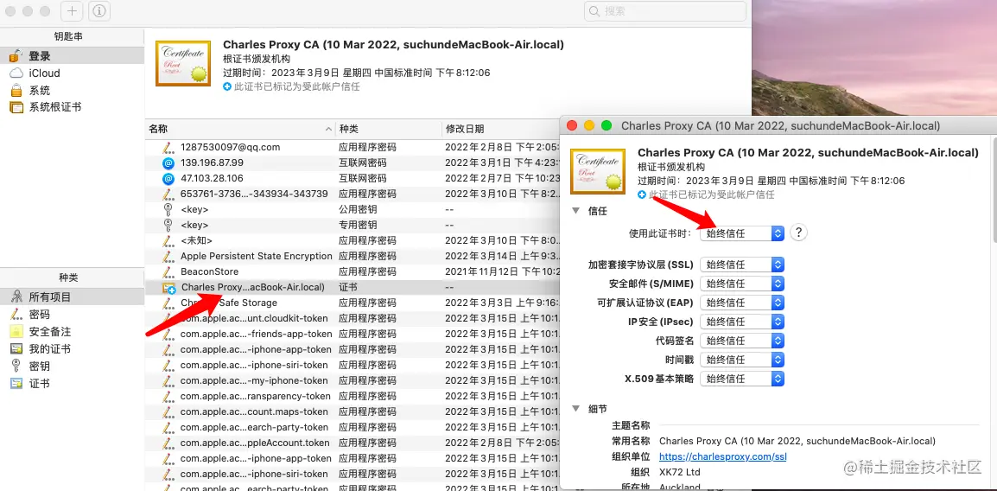The image size is (997, 491).
Task: Select the <key> 公用密钥 row
Action: point(352,209)
